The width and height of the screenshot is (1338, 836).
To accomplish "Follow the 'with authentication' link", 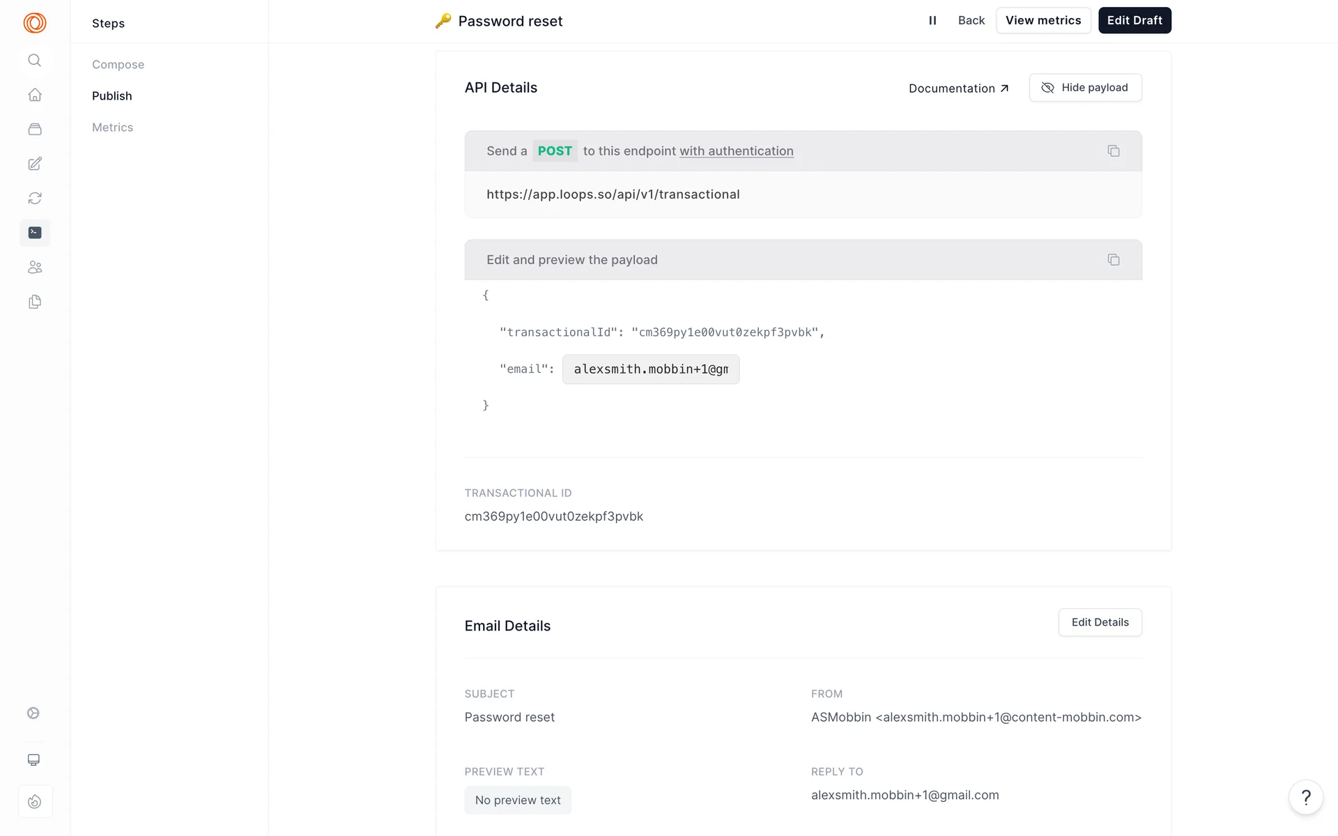I will tap(736, 151).
